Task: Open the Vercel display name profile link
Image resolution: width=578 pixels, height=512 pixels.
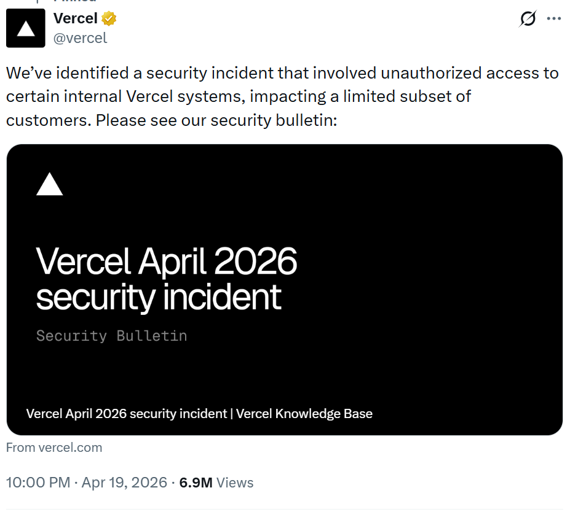Action: tap(75, 19)
